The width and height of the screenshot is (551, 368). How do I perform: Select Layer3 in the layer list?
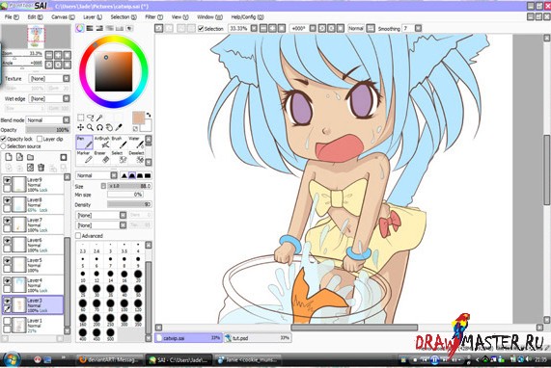pos(33,305)
